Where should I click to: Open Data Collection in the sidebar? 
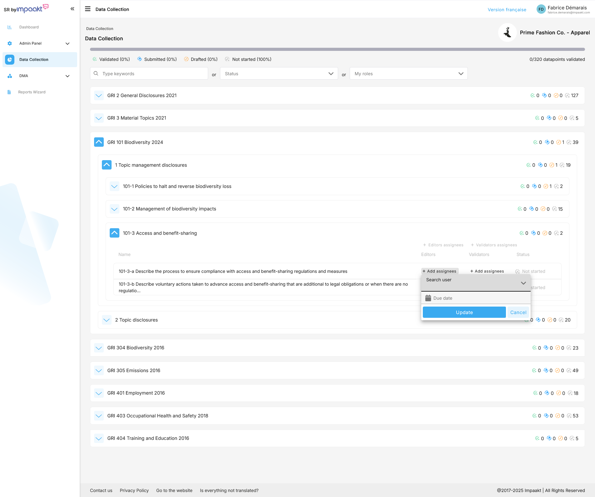tap(34, 60)
